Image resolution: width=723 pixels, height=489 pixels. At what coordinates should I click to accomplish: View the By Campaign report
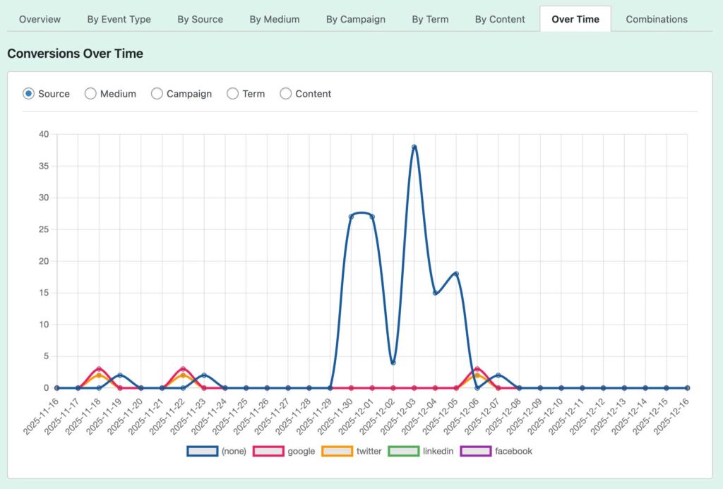356,19
